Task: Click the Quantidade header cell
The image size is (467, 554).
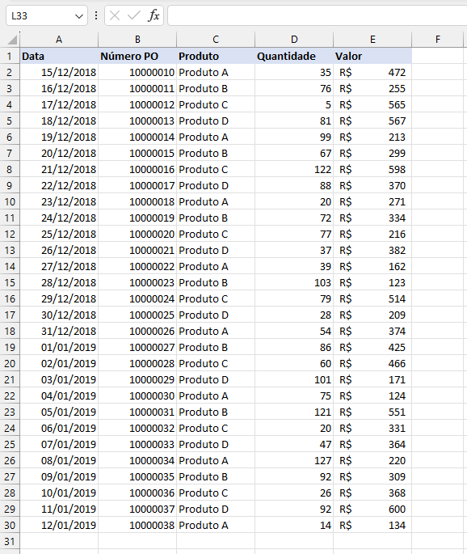Action: point(294,56)
